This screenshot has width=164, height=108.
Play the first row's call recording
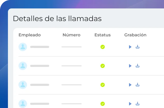pos(130,47)
